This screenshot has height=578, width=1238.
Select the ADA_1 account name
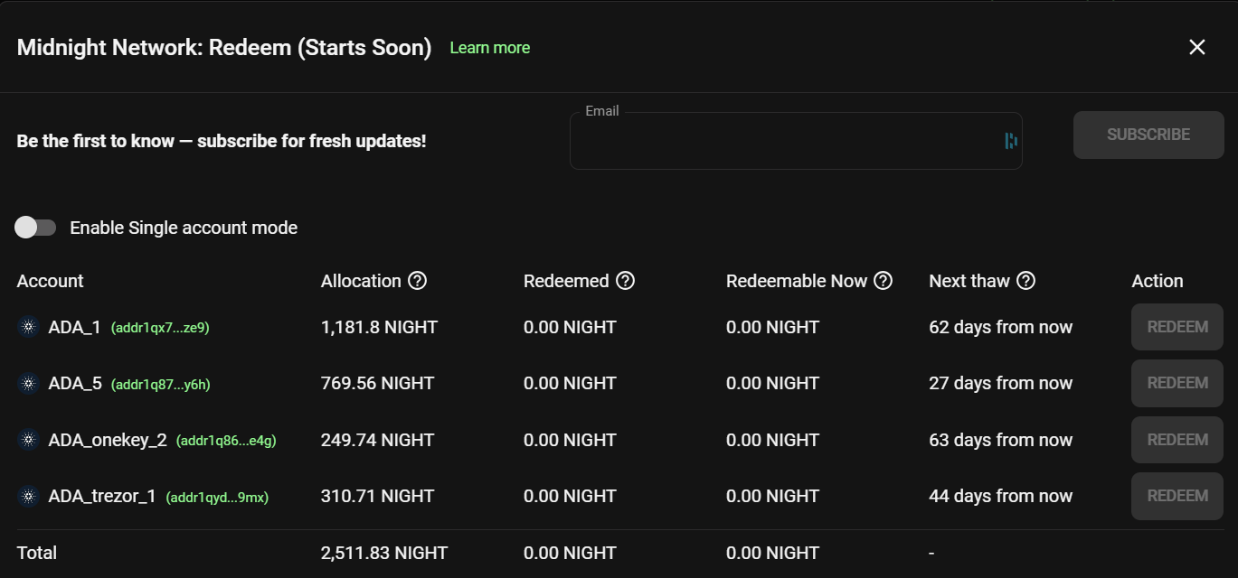click(x=75, y=327)
